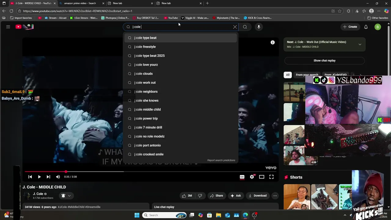Skip to the previous video
This screenshot has height=220, width=391.
[30, 177]
